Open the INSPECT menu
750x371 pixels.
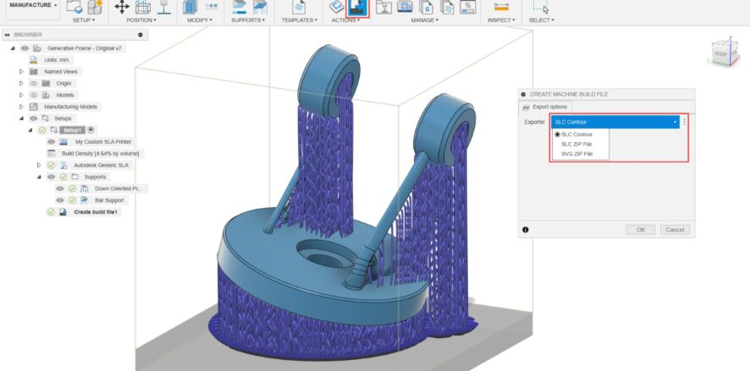tap(501, 20)
